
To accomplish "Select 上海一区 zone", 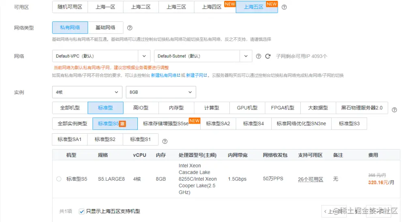I will pos(105,7).
